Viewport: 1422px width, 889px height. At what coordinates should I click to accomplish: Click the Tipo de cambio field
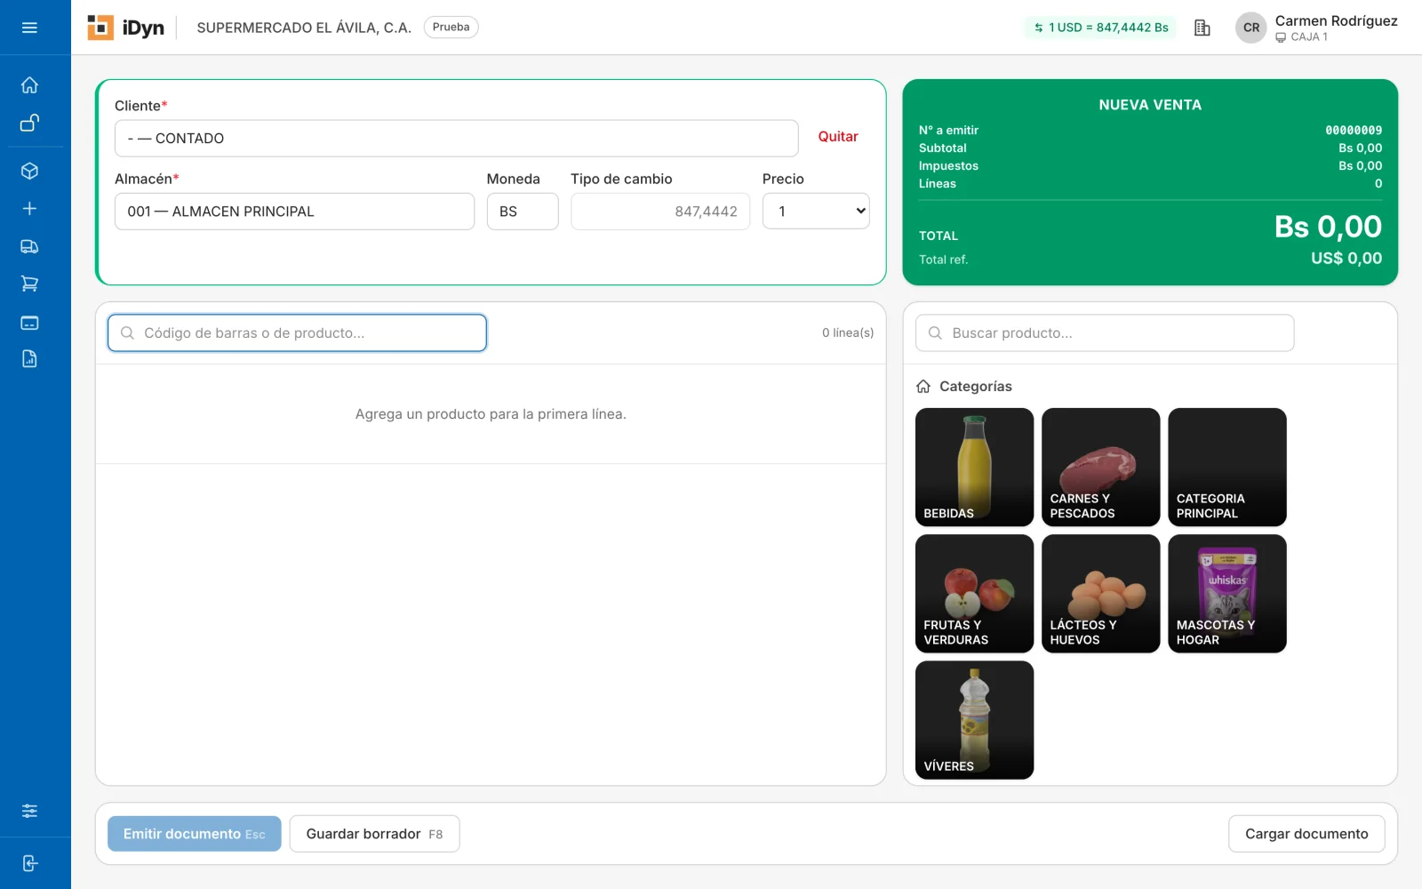coord(660,212)
